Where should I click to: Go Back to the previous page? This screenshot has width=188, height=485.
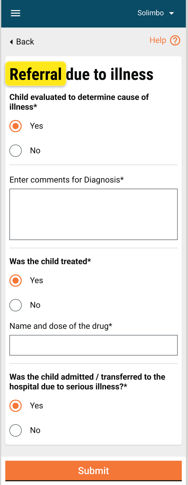click(22, 42)
